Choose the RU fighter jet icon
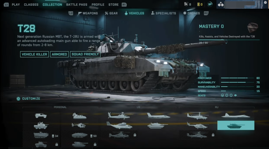Viewport: 269px width, 149px height. (236, 116)
